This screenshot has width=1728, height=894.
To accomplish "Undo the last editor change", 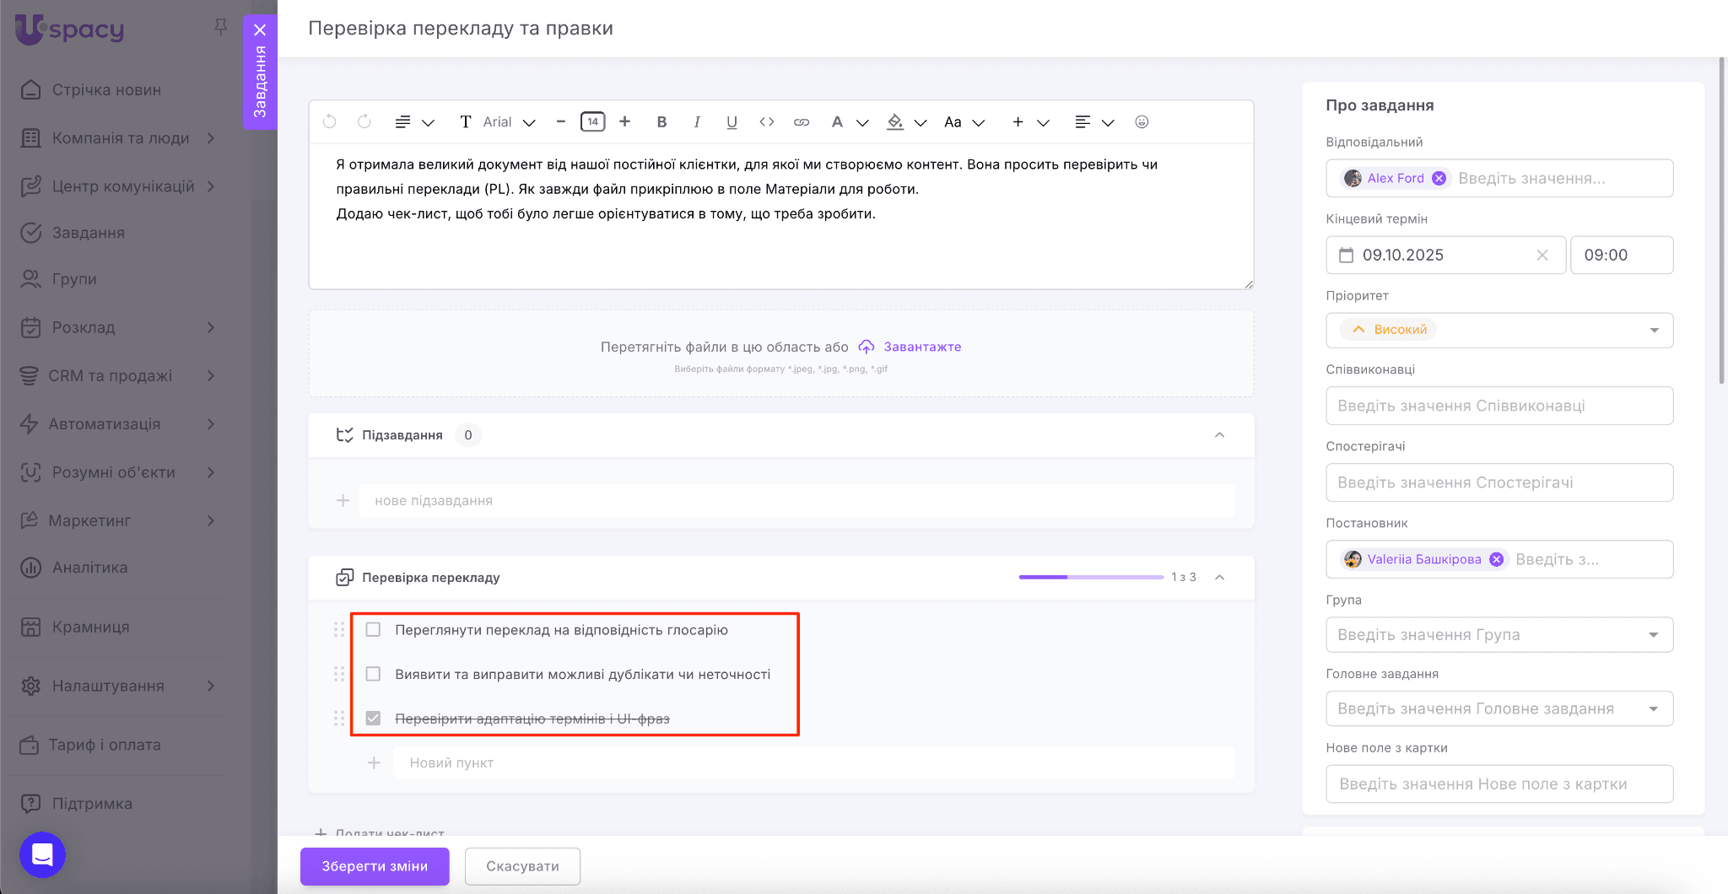I will click(x=330, y=122).
